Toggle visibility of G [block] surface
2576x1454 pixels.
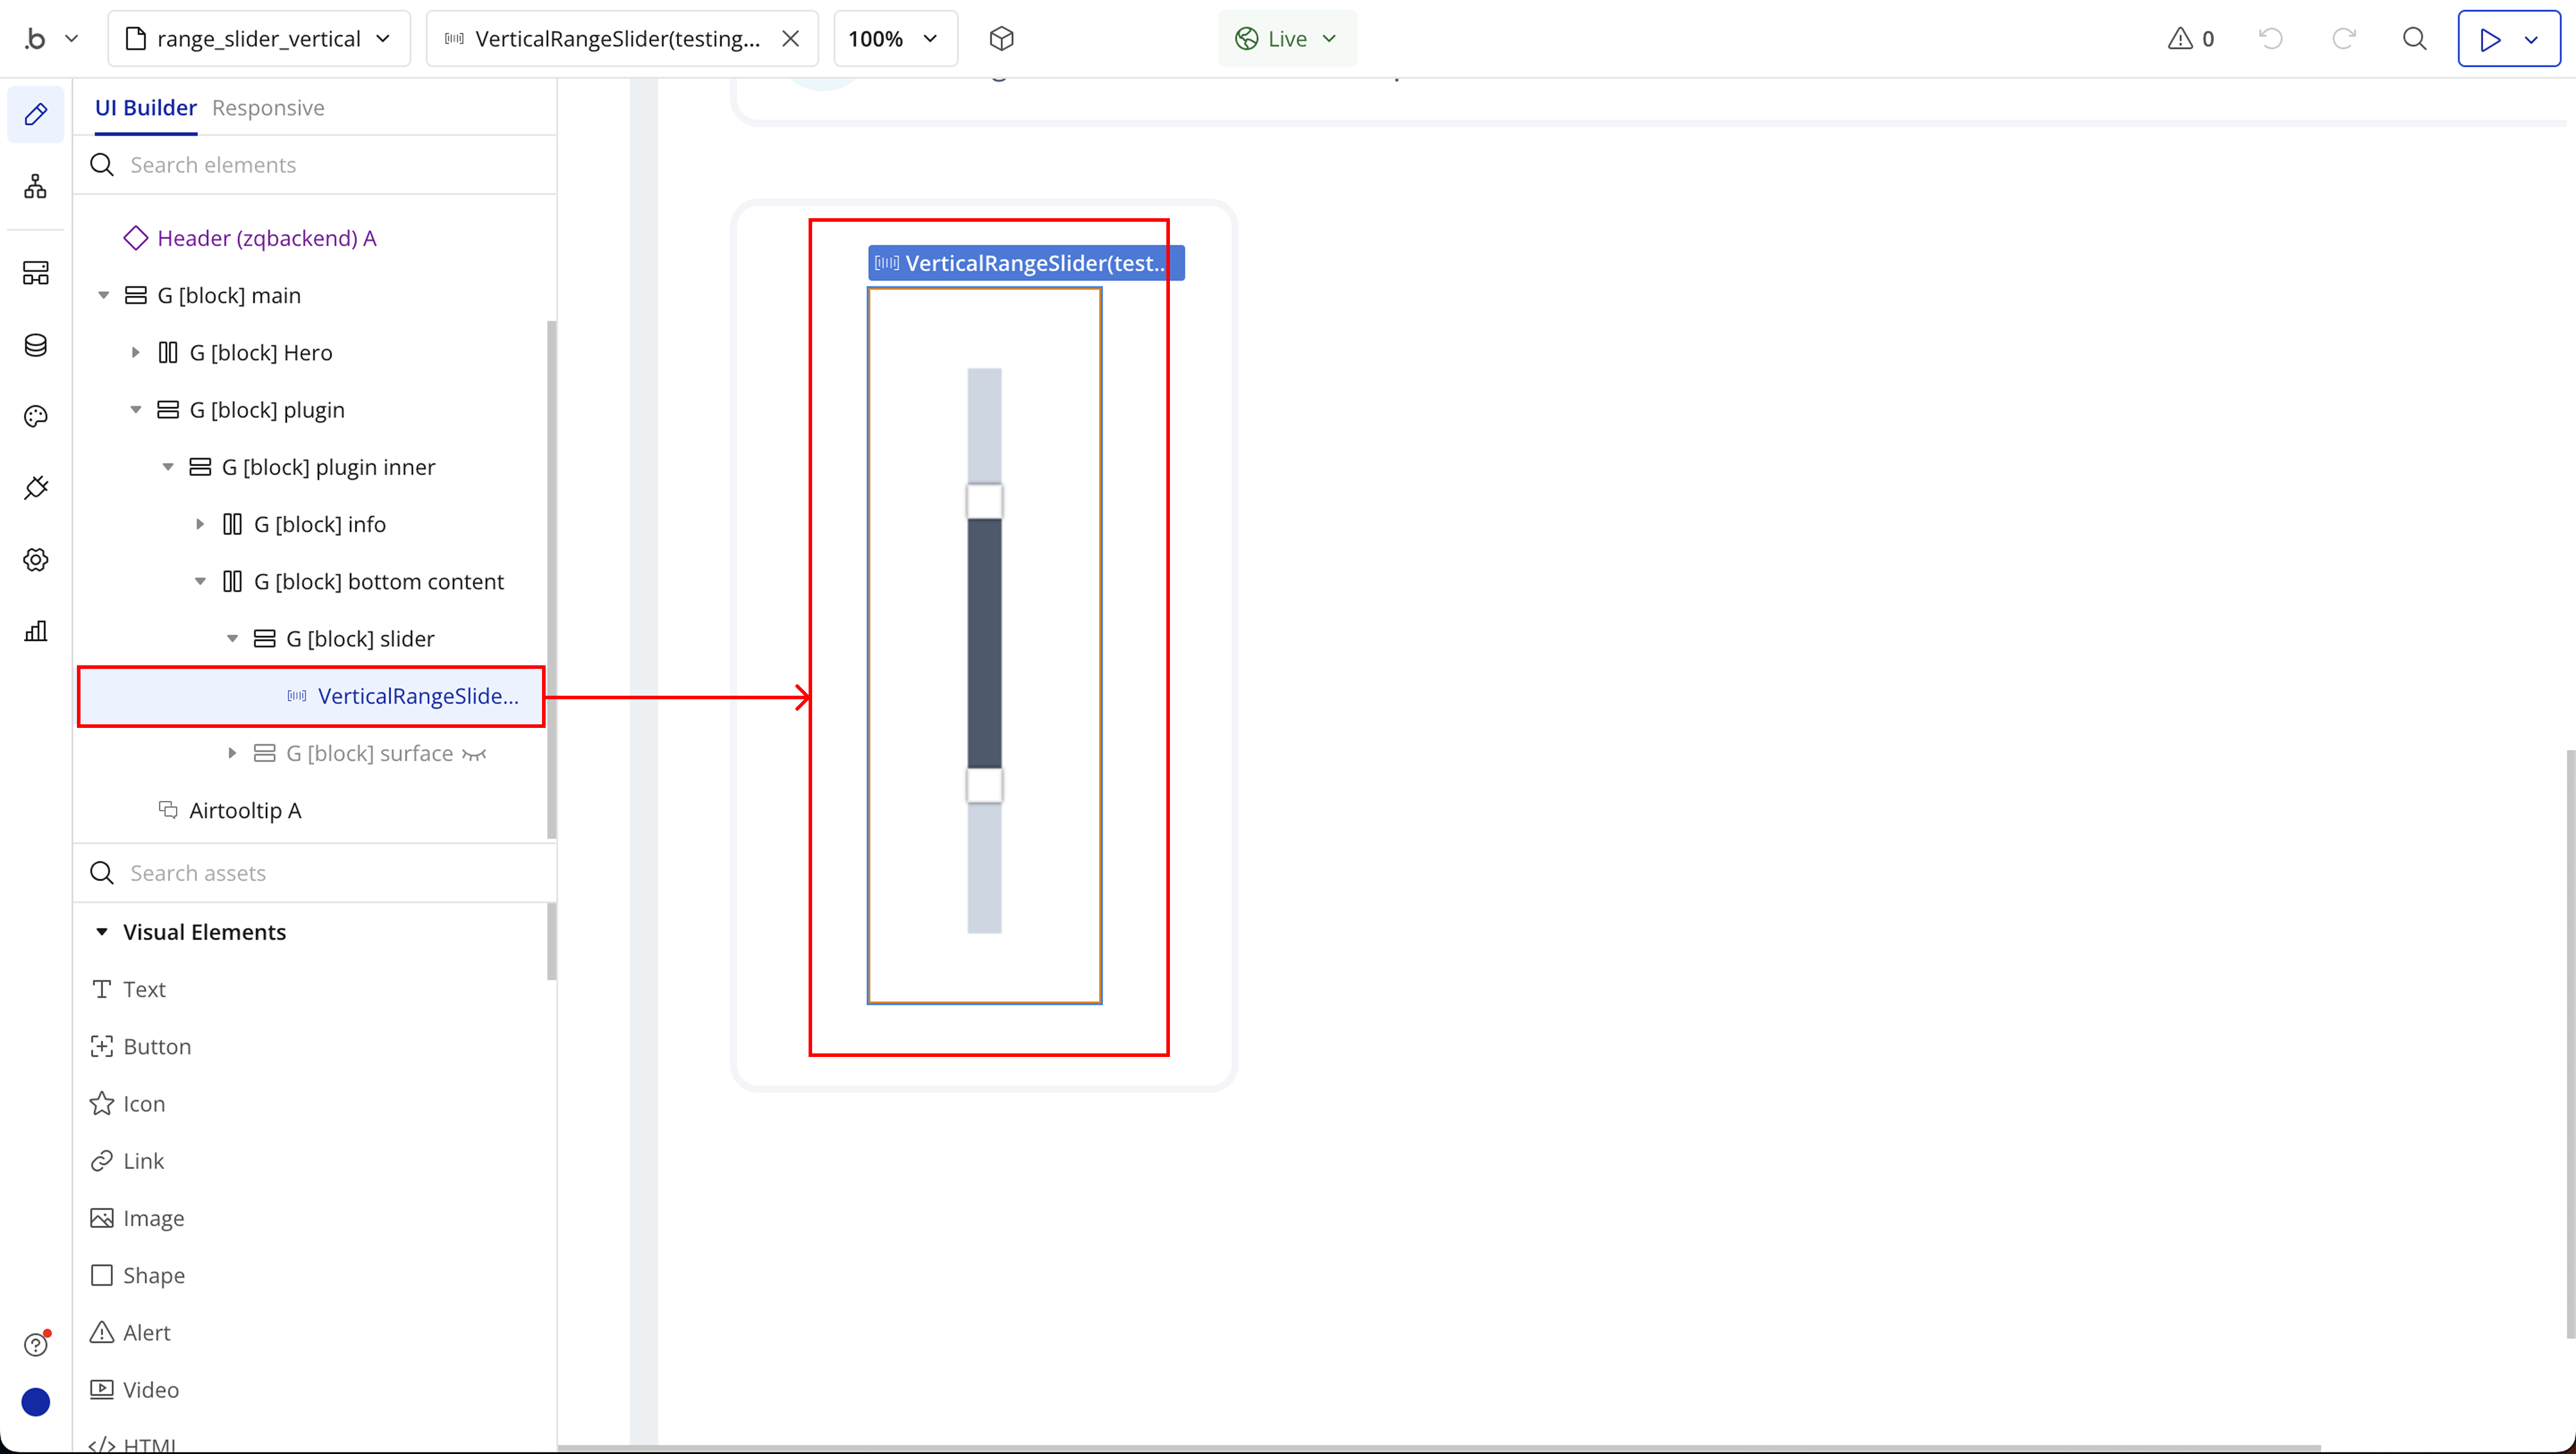[474, 754]
